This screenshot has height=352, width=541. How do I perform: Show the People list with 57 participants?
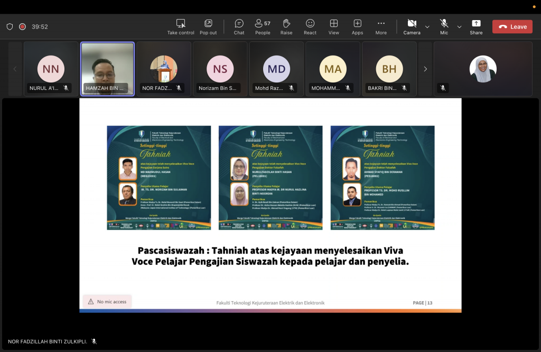263,26
